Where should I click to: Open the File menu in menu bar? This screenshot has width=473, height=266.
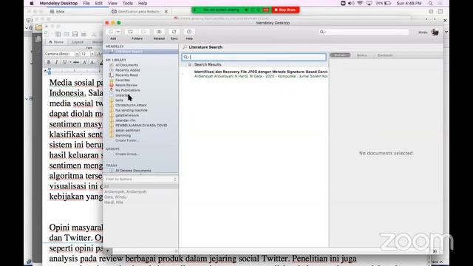[x=86, y=3]
